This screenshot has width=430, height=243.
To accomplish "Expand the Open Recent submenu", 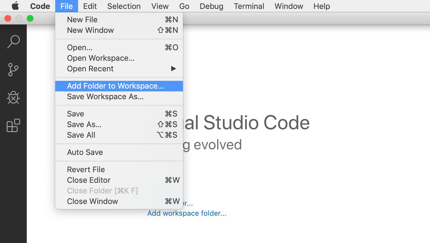I will 119,69.
